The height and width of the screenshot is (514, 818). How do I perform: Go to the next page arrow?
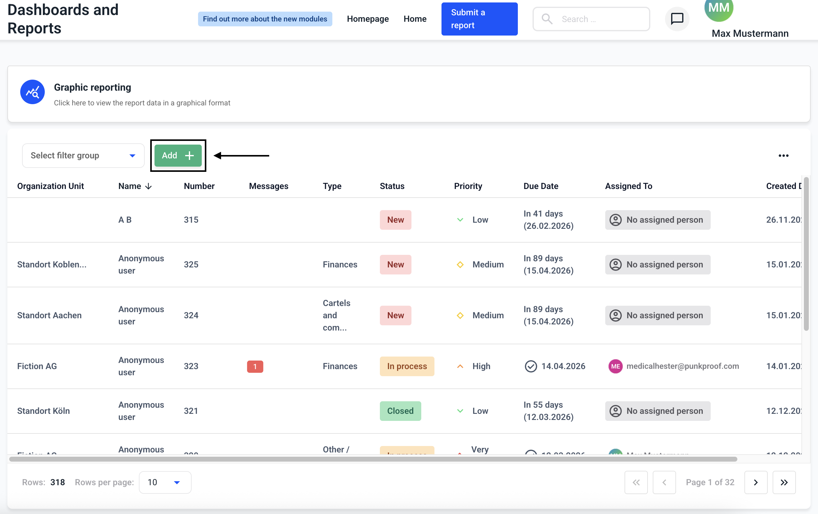[x=755, y=482]
